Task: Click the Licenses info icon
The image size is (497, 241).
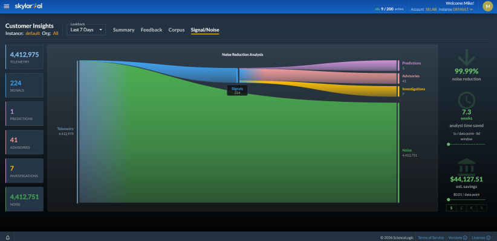Action: click(x=488, y=237)
